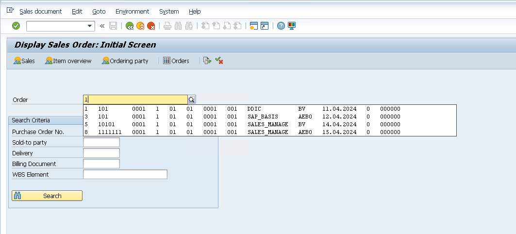Click the Search button
Image resolution: width=516 pixels, height=234 pixels.
tap(47, 196)
